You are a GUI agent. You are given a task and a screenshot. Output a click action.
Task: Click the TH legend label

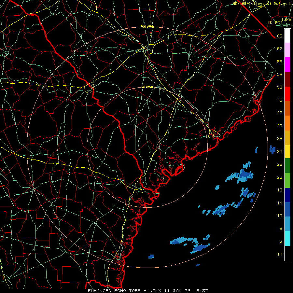pyautogui.click(x=280, y=254)
